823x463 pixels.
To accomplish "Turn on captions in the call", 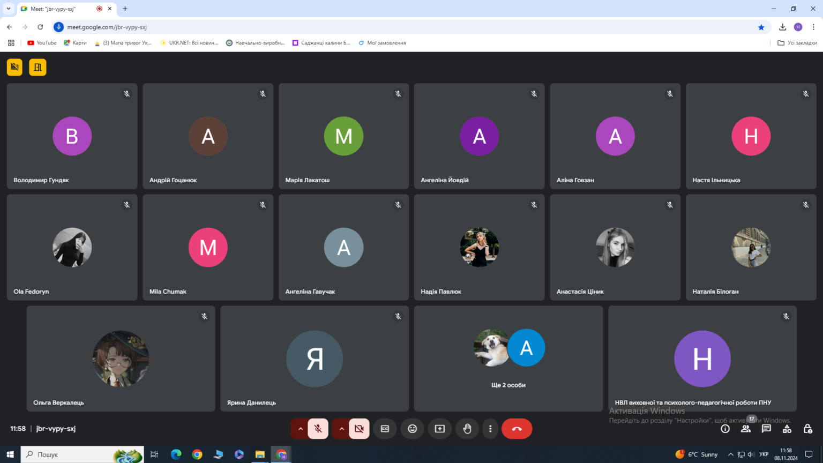I will 385,429.
